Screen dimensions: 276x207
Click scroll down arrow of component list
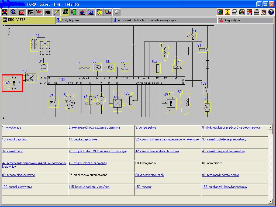271,201
